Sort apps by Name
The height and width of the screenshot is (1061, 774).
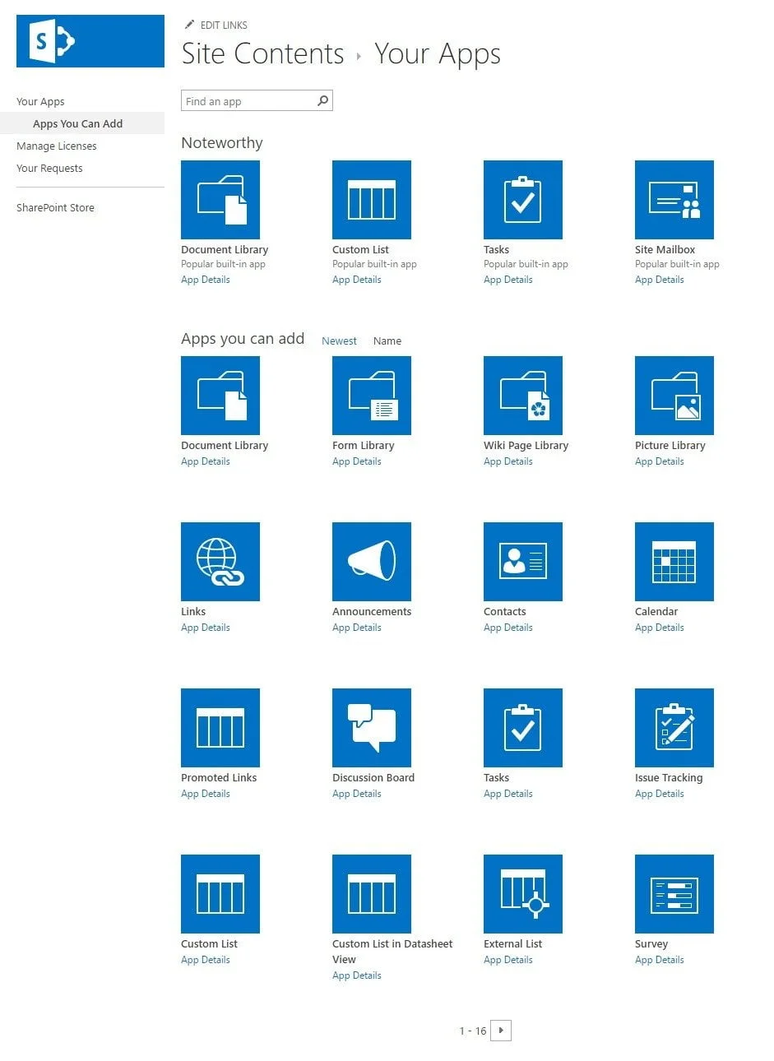387,341
